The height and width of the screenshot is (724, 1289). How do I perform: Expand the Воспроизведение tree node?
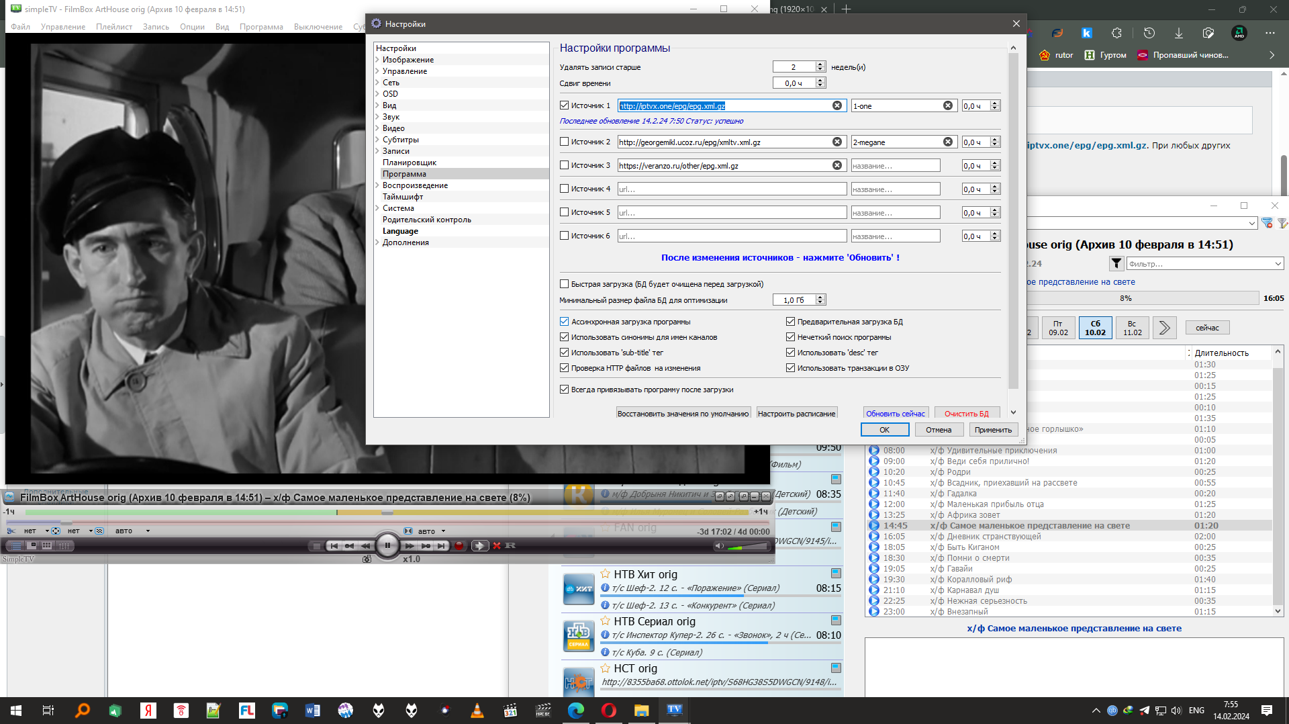pos(377,185)
